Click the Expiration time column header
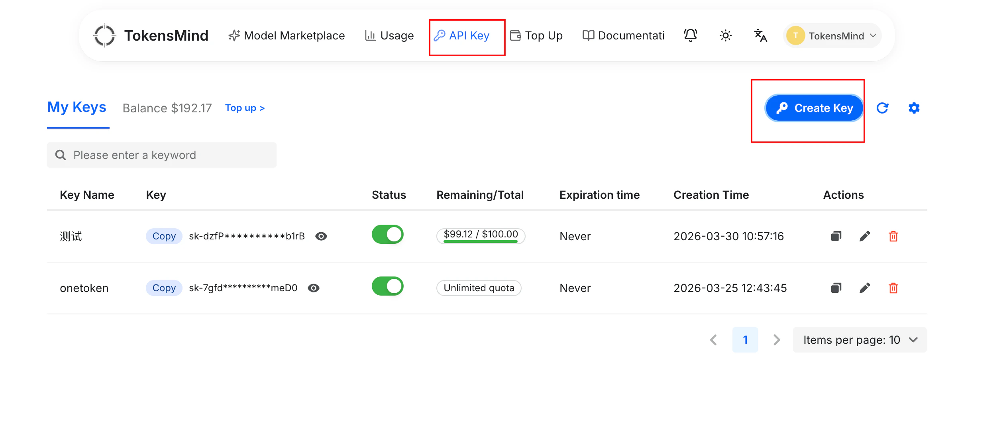 tap(599, 195)
